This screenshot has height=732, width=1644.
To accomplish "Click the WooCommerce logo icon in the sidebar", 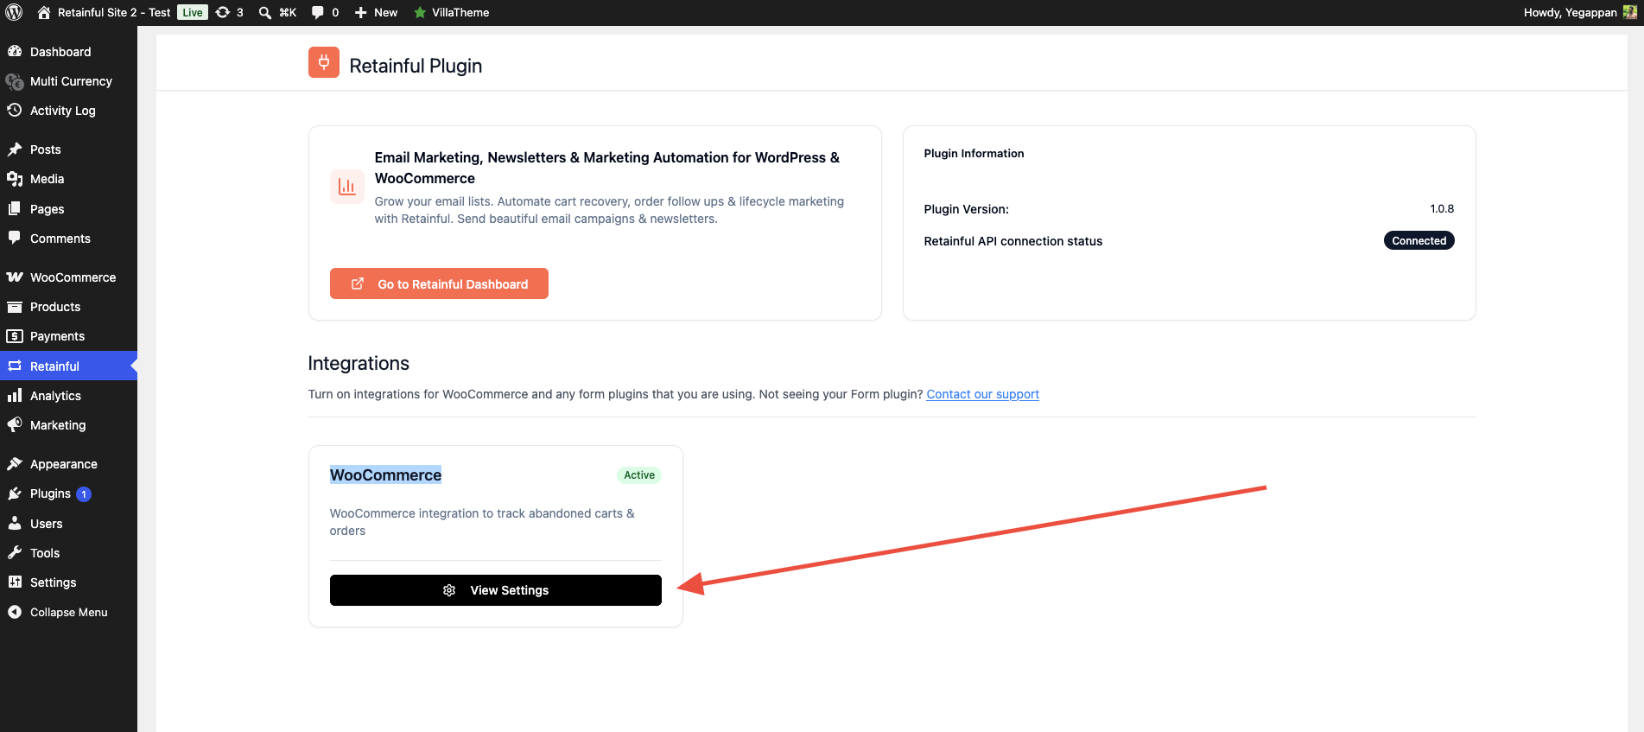I will click(15, 277).
